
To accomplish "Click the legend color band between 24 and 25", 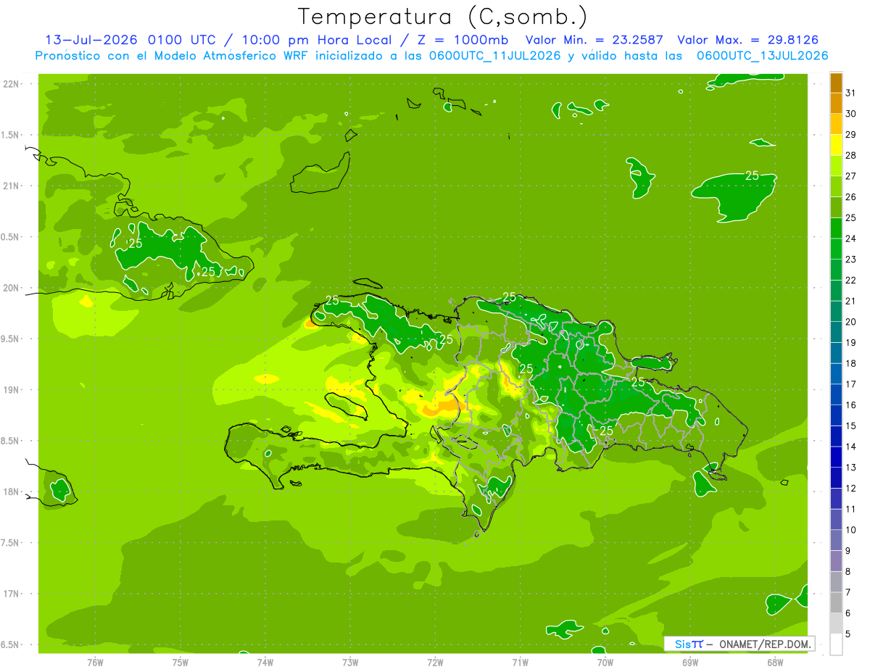I will click(x=836, y=228).
